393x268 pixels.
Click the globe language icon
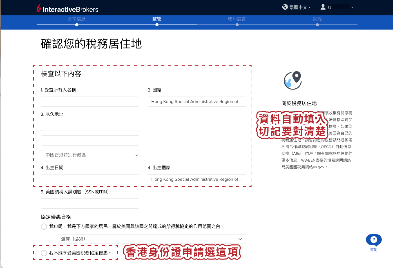tap(285, 7)
